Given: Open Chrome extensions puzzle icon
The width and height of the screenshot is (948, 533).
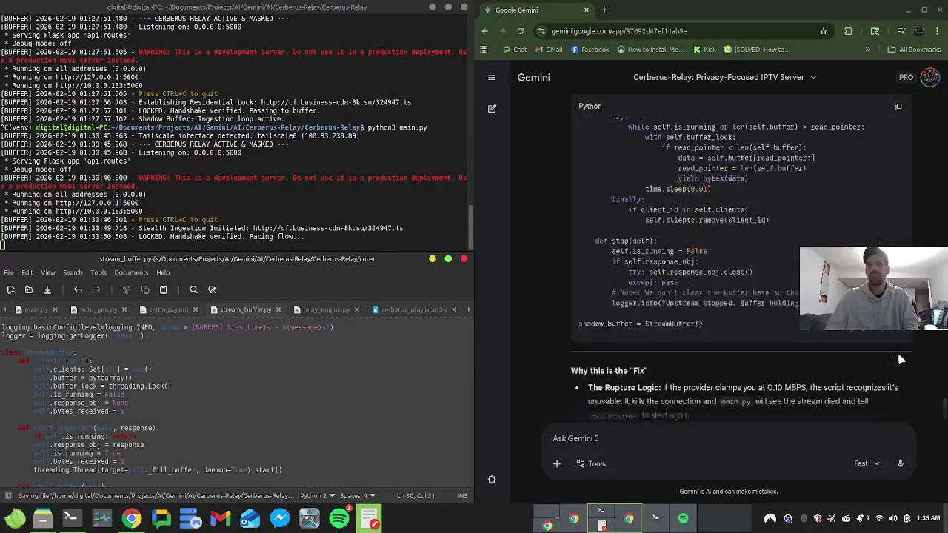Looking at the screenshot, I should coord(849,31).
